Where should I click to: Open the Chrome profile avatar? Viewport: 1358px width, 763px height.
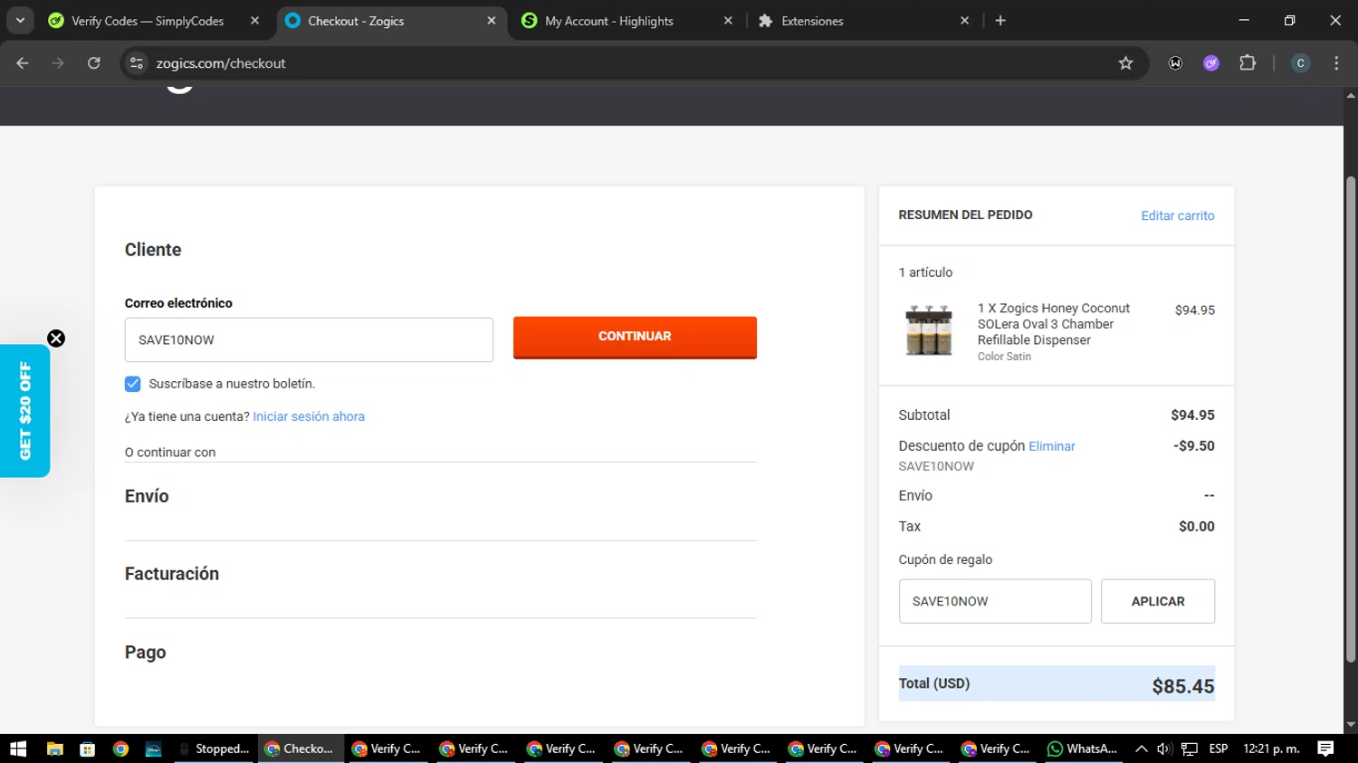pyautogui.click(x=1300, y=63)
